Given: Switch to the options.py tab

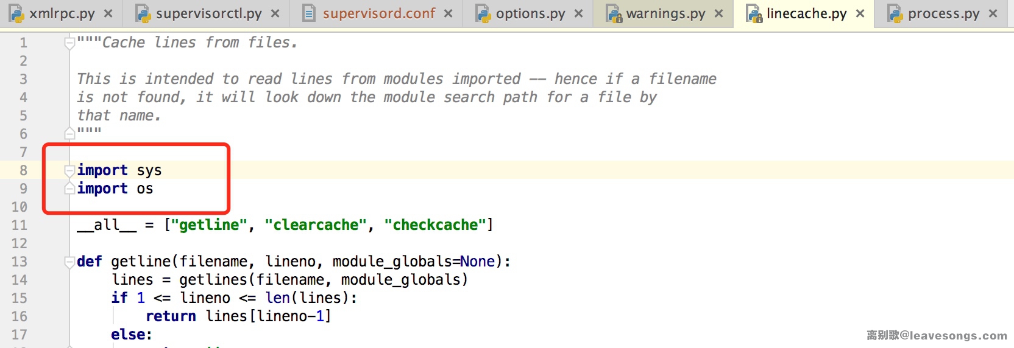Looking at the screenshot, I should click(x=530, y=13).
